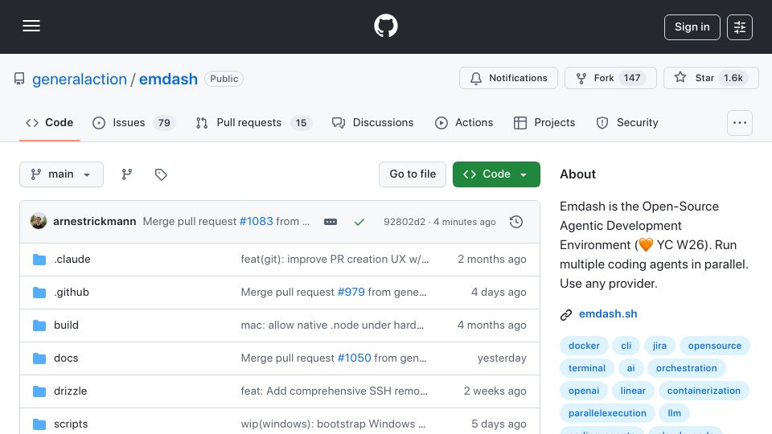Open the main branch dropdown

tap(62, 174)
